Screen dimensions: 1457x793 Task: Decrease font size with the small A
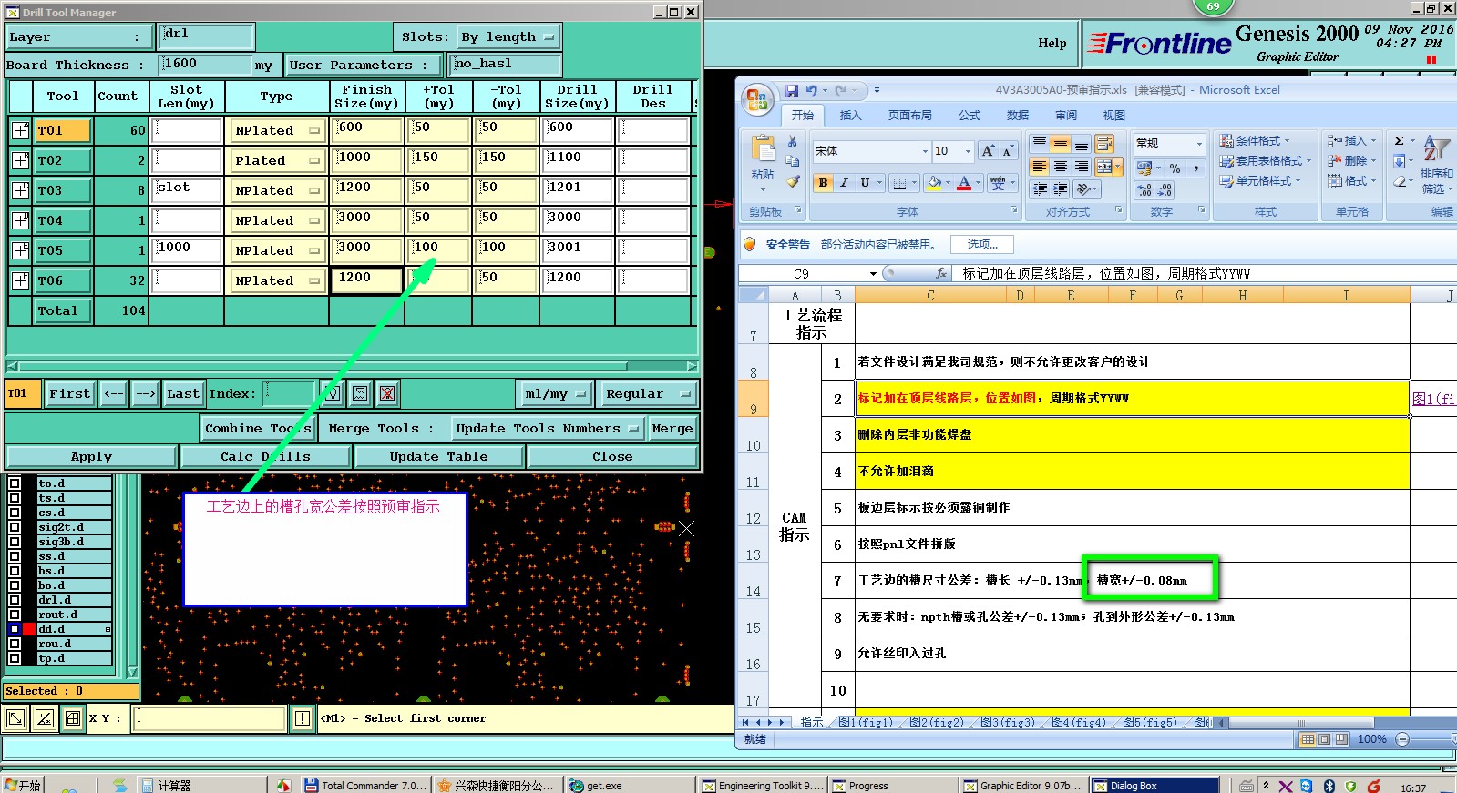click(x=1008, y=151)
